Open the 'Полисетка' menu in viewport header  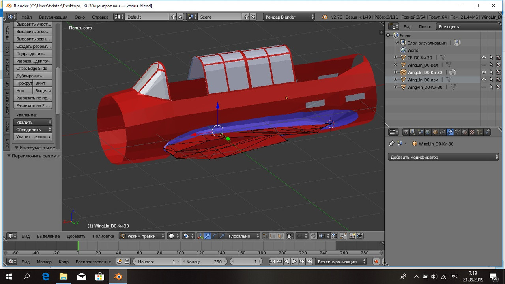103,236
